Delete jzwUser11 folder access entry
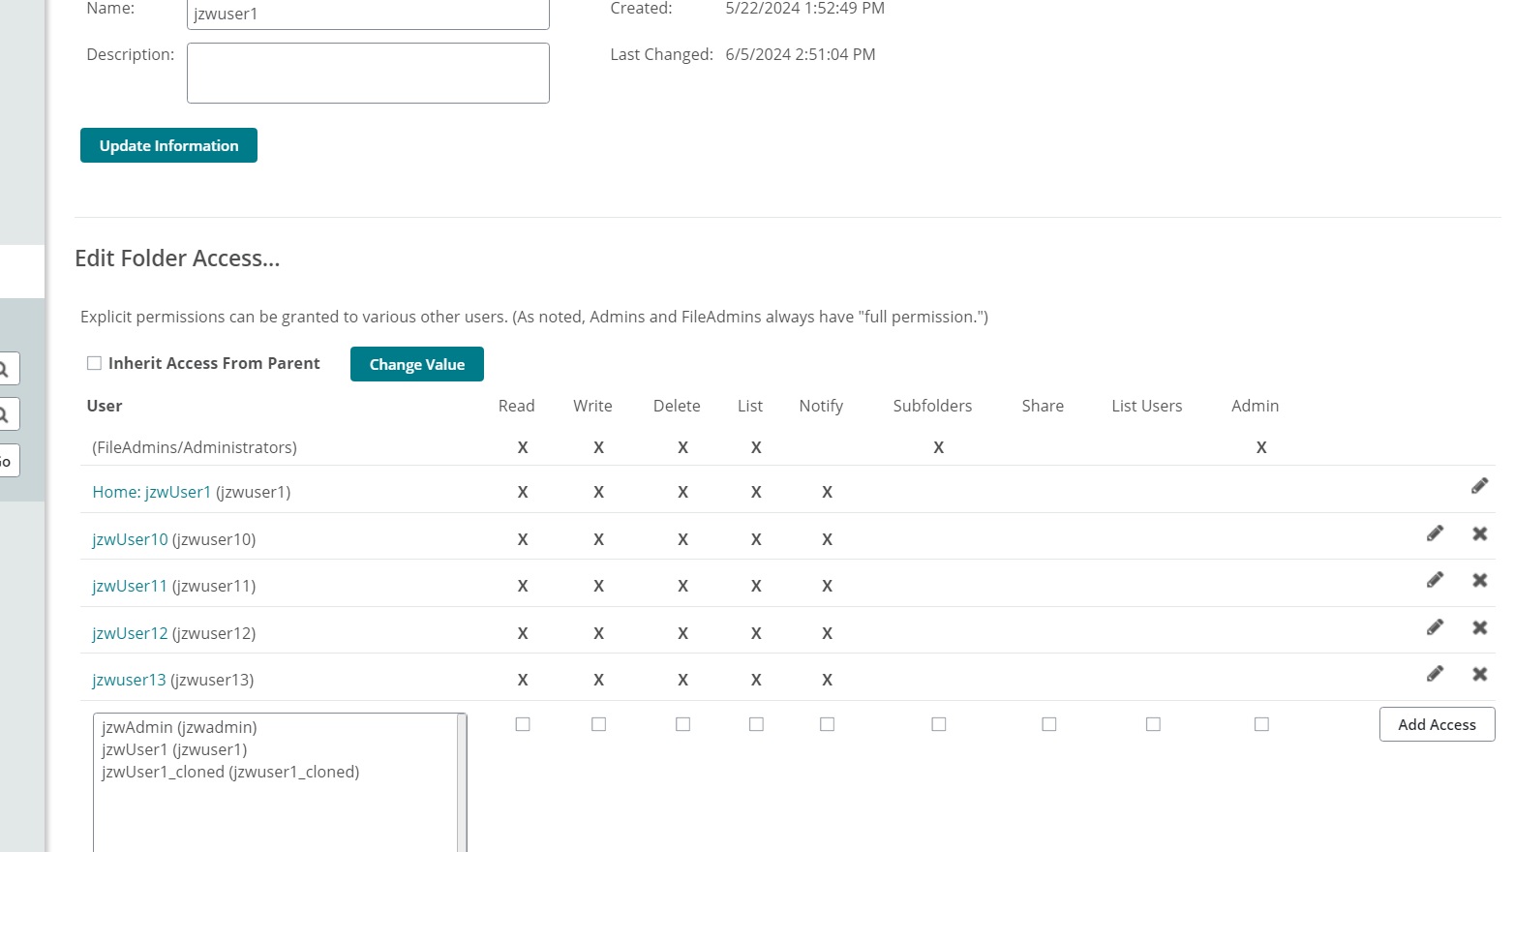Image resolution: width=1514 pixels, height=943 pixels. [x=1479, y=580]
